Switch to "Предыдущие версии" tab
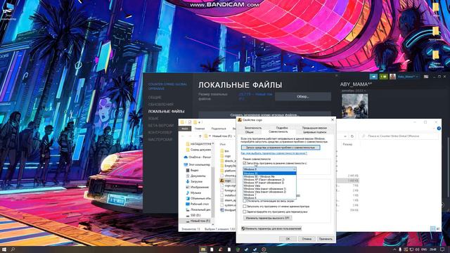The image size is (450, 253). 314,128
